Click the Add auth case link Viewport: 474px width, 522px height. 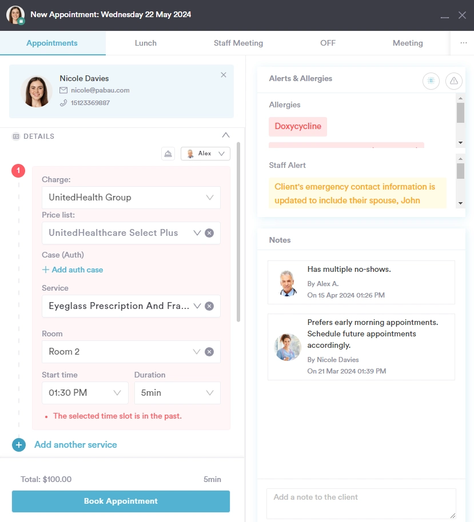click(x=73, y=270)
